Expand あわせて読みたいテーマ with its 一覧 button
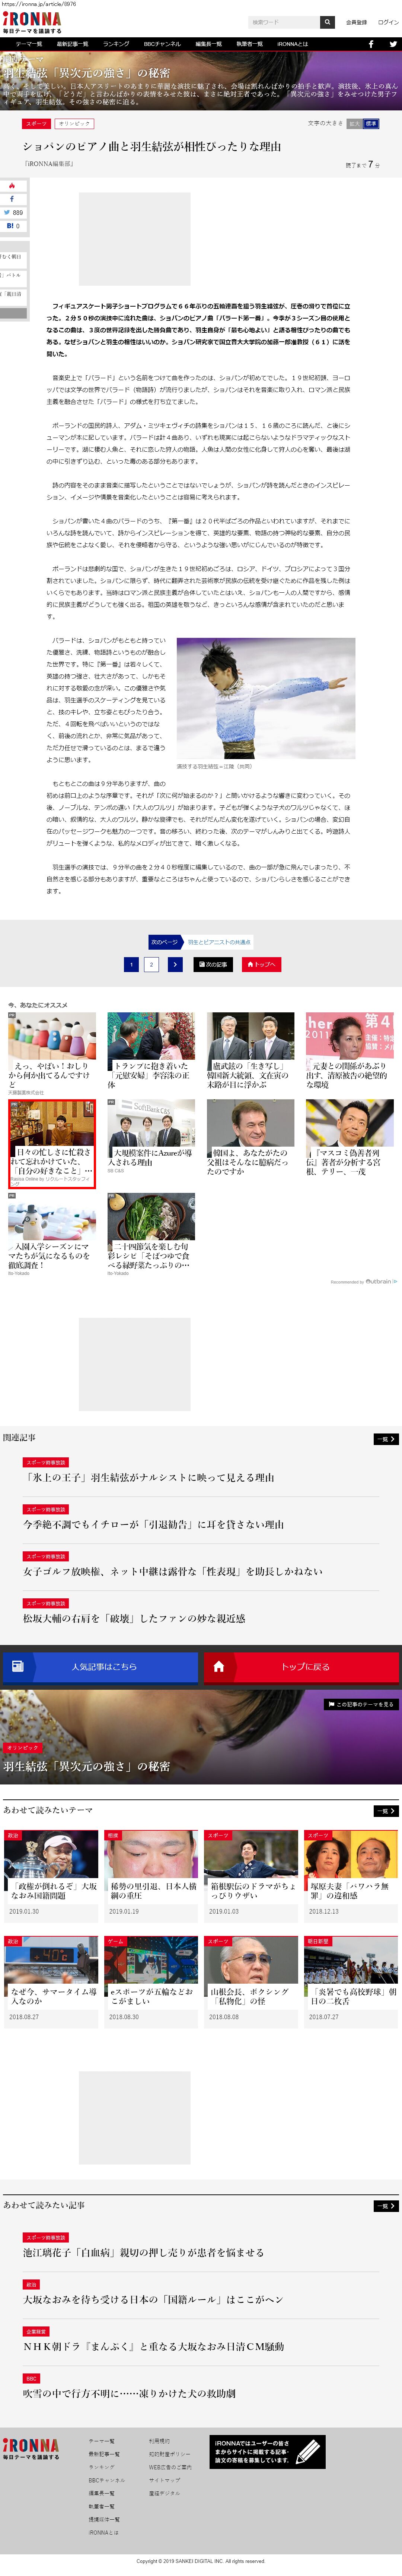Screen dimensions: 402x2576 (x=386, y=1811)
